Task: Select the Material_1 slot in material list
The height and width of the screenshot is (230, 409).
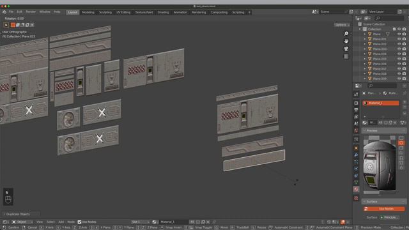Action: click(381, 103)
